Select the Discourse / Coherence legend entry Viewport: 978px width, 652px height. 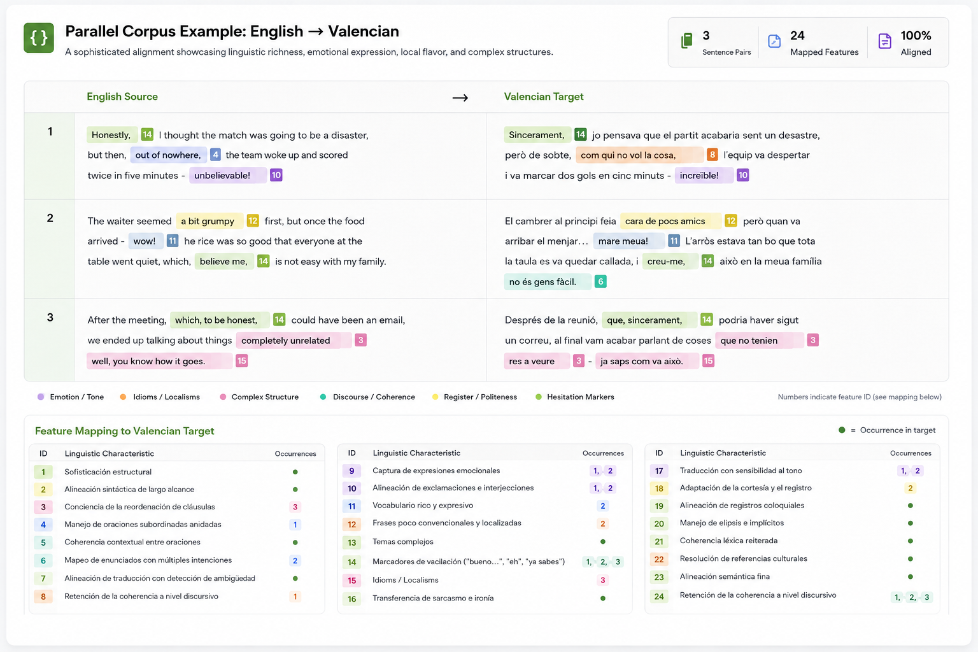click(367, 397)
